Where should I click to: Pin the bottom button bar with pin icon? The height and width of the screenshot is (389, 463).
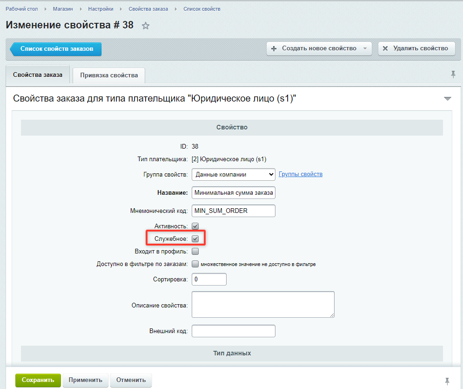pos(447,381)
